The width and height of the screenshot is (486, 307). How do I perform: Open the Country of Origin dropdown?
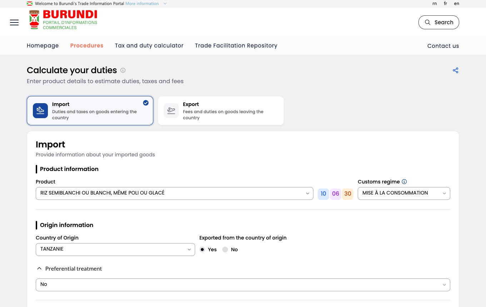pos(115,250)
